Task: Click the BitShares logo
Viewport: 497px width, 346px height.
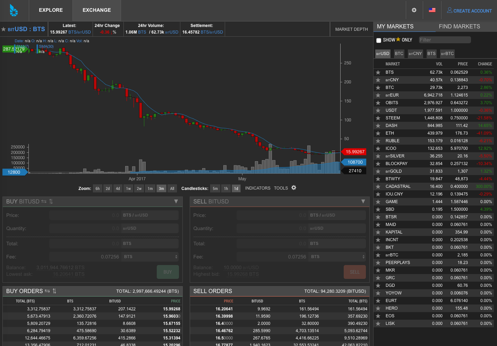Action: pyautogui.click(x=14, y=10)
